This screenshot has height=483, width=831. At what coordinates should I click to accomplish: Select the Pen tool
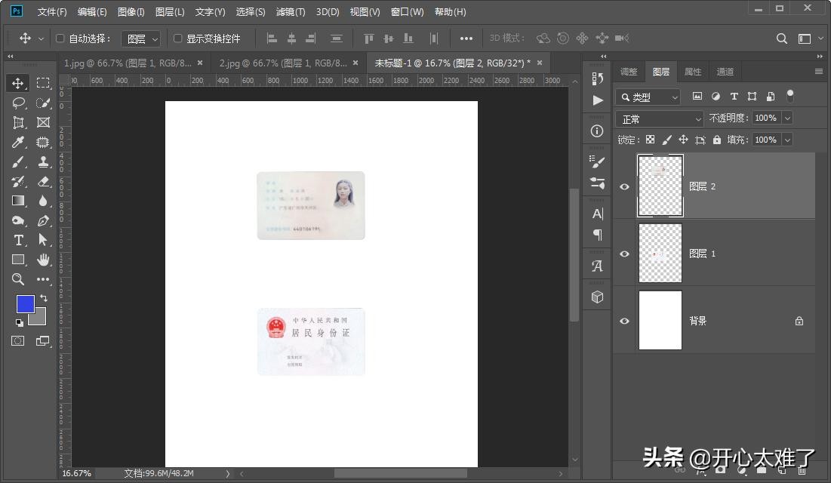(43, 220)
